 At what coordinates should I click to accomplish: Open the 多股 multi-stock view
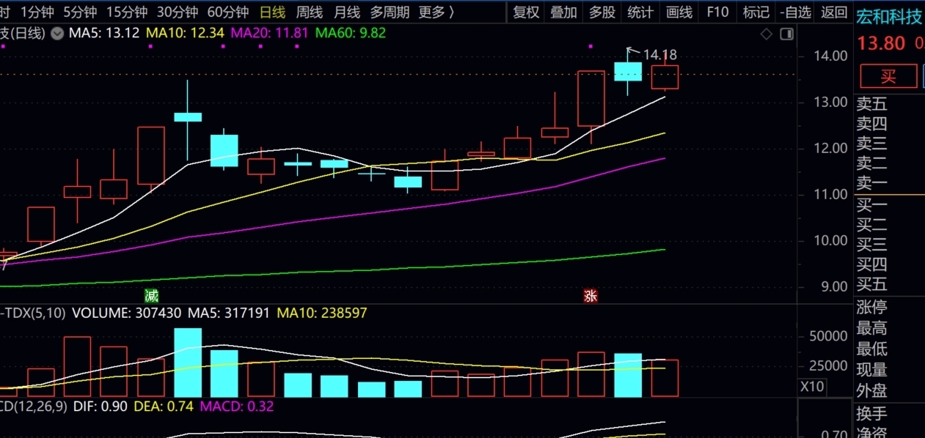pyautogui.click(x=602, y=12)
